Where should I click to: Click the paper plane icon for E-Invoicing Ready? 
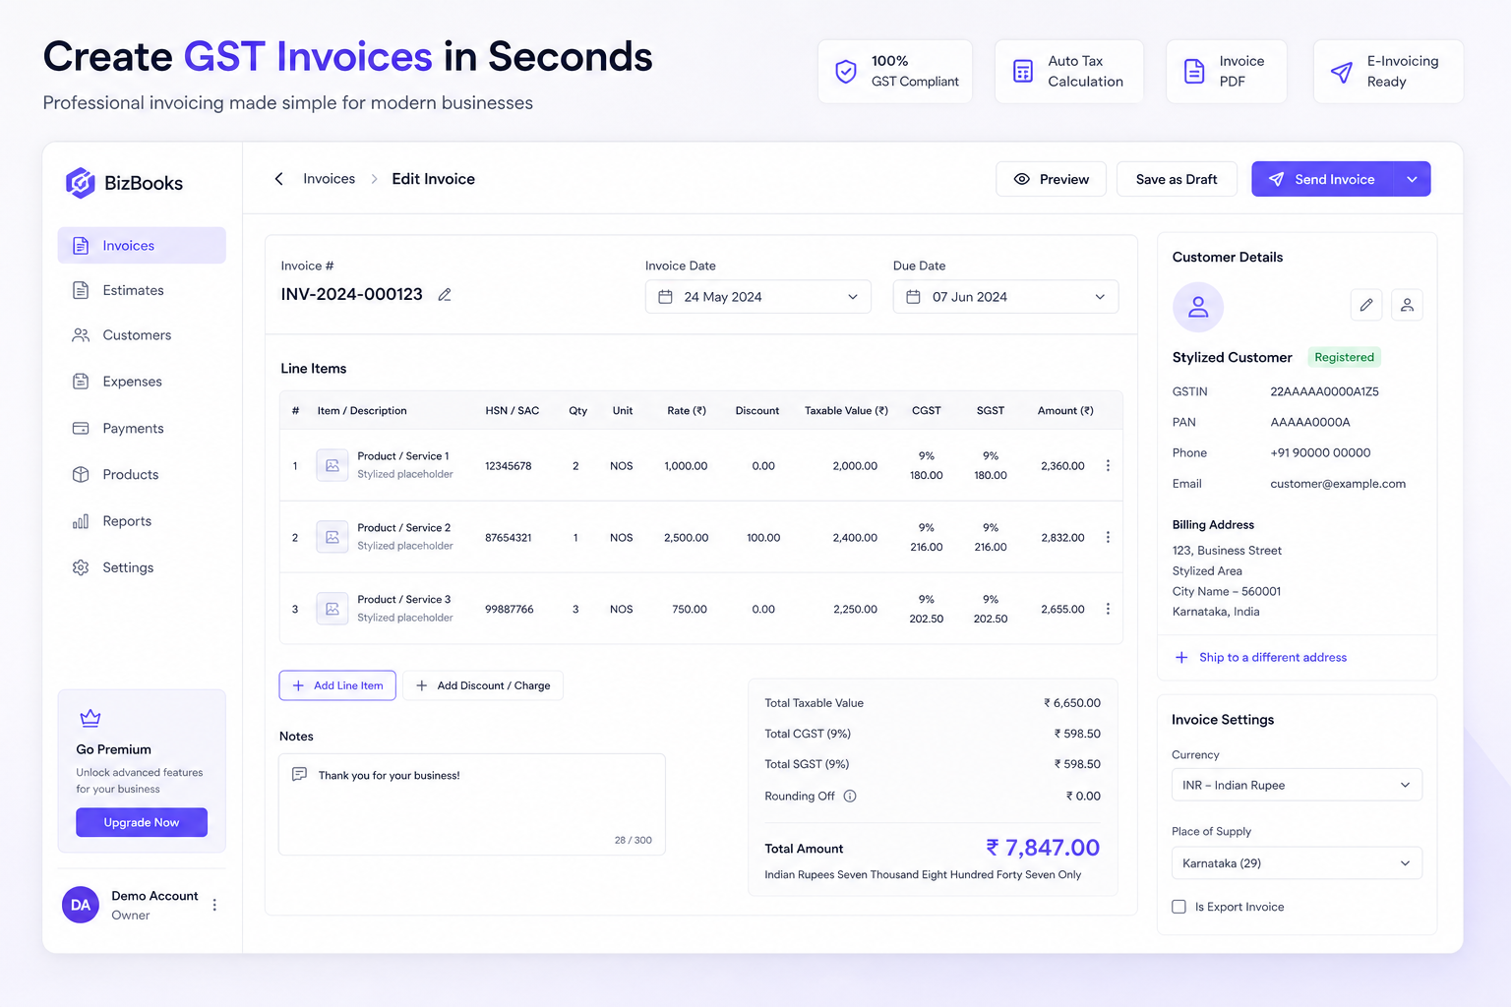pos(1342,72)
